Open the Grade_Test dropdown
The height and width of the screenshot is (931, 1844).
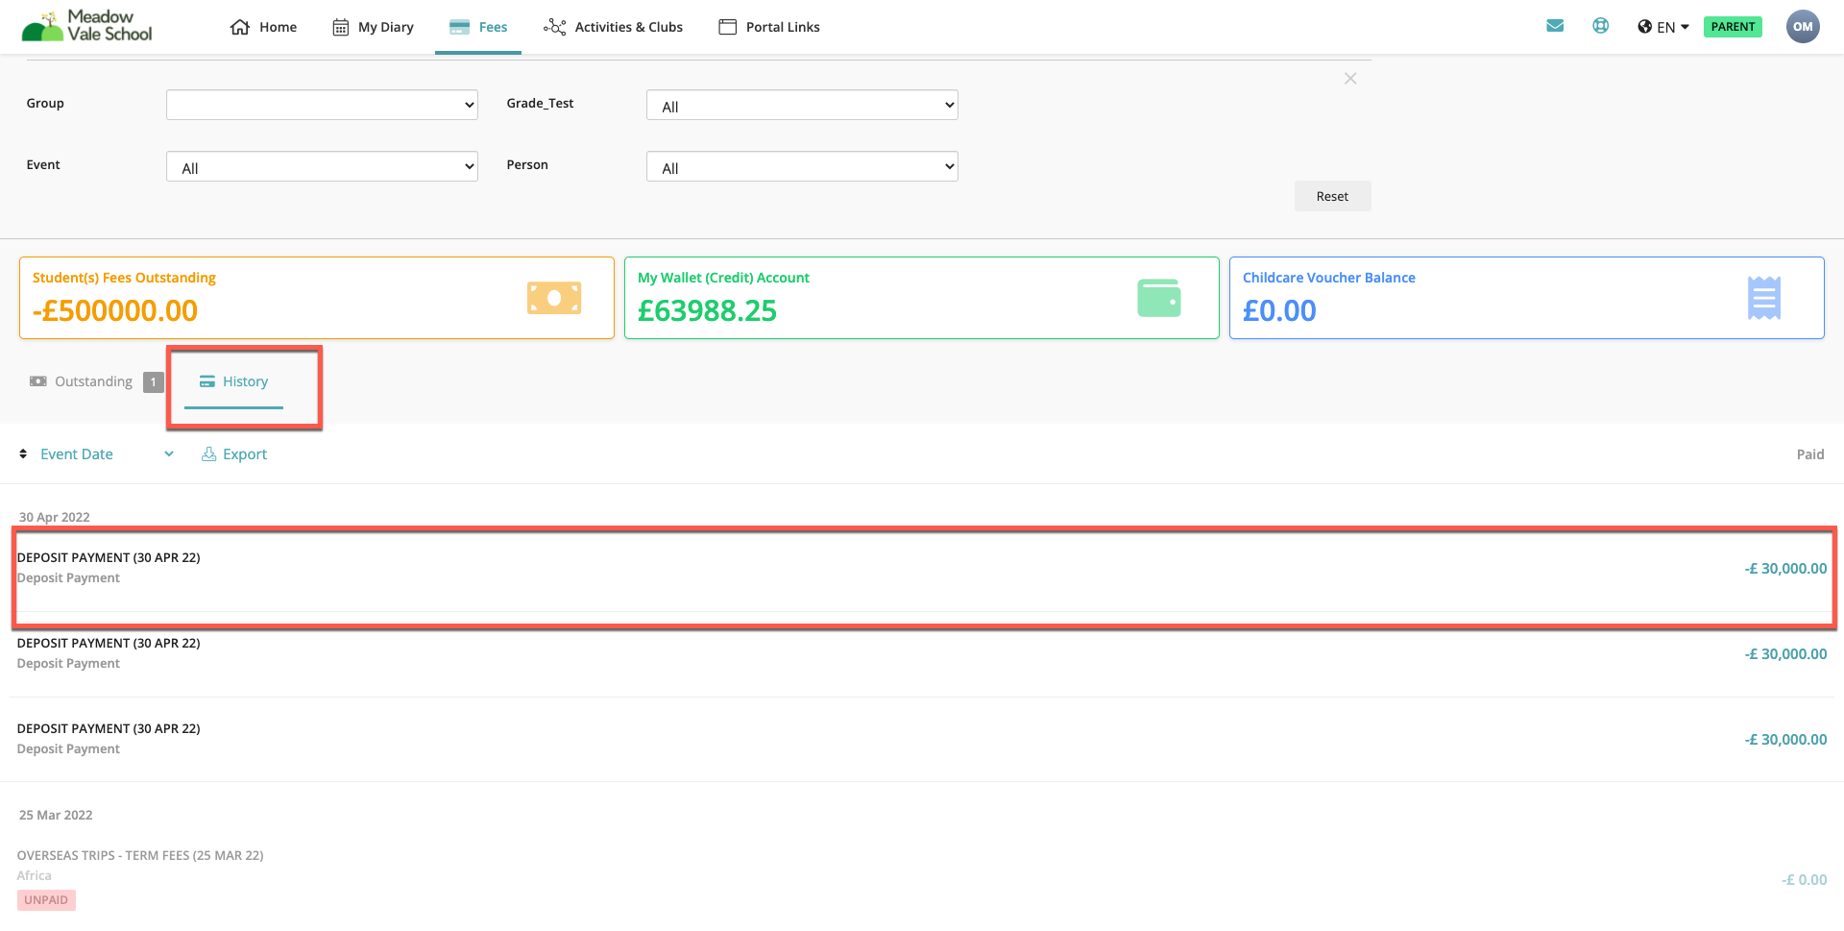click(802, 105)
